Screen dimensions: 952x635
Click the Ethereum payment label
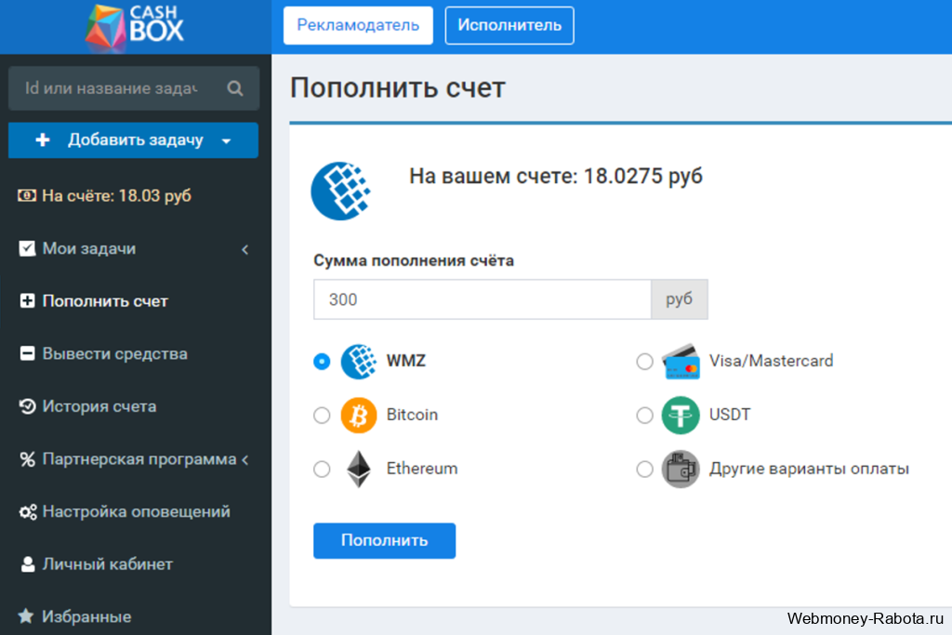pyautogui.click(x=422, y=469)
